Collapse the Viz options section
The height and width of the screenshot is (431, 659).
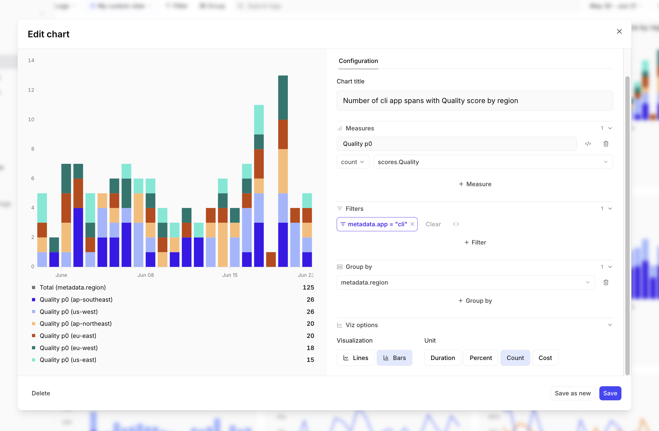(610, 325)
